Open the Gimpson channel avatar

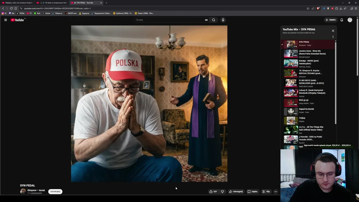tap(23, 191)
